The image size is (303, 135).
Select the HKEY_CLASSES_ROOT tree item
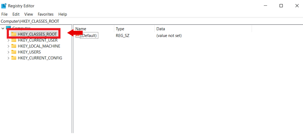click(x=37, y=34)
